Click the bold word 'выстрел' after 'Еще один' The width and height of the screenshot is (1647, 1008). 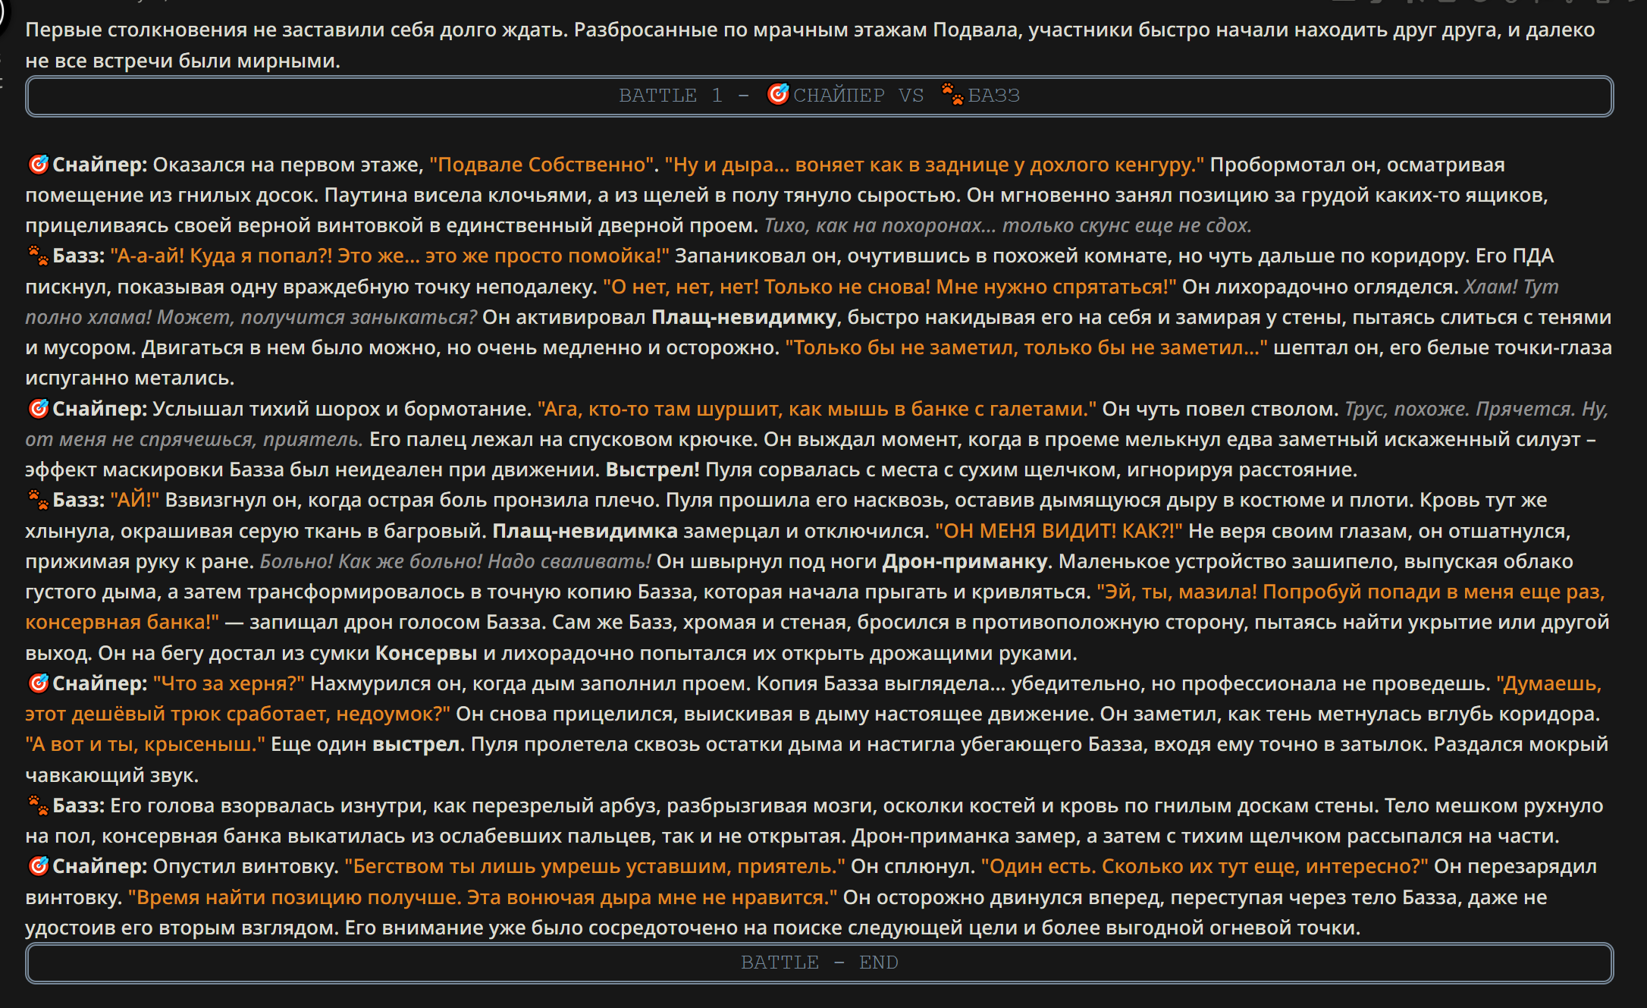click(x=416, y=744)
